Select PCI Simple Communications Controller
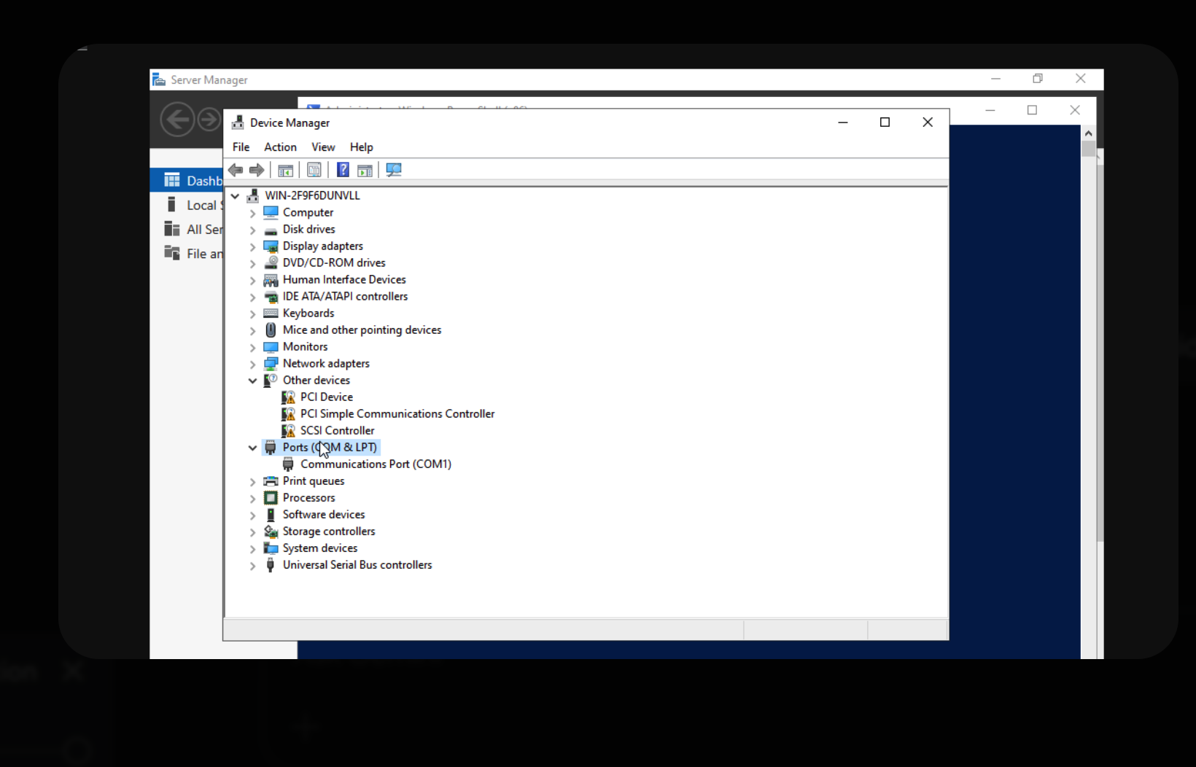 (x=397, y=414)
